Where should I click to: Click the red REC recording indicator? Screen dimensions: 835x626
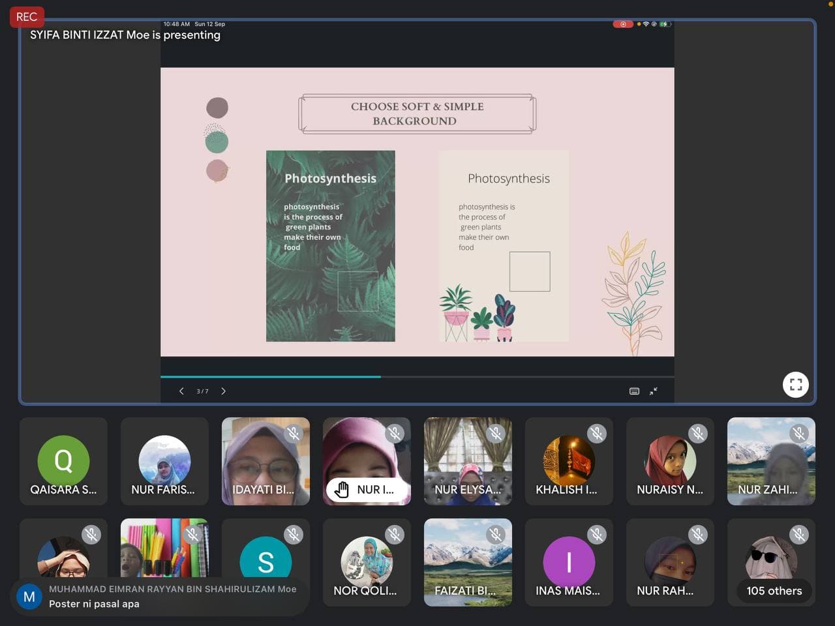(27, 16)
